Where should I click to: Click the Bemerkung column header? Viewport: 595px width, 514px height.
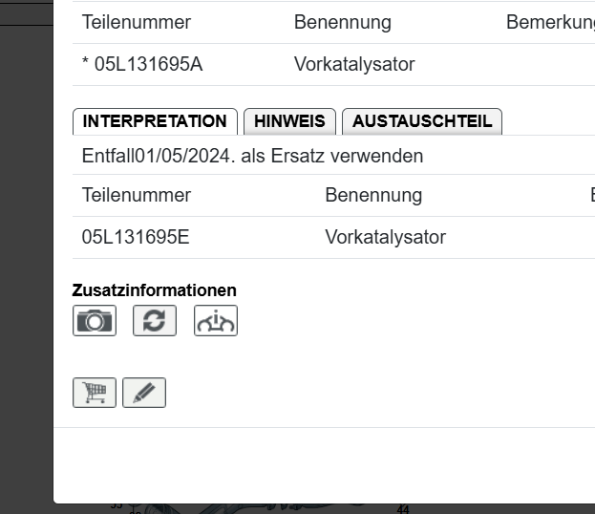[551, 23]
